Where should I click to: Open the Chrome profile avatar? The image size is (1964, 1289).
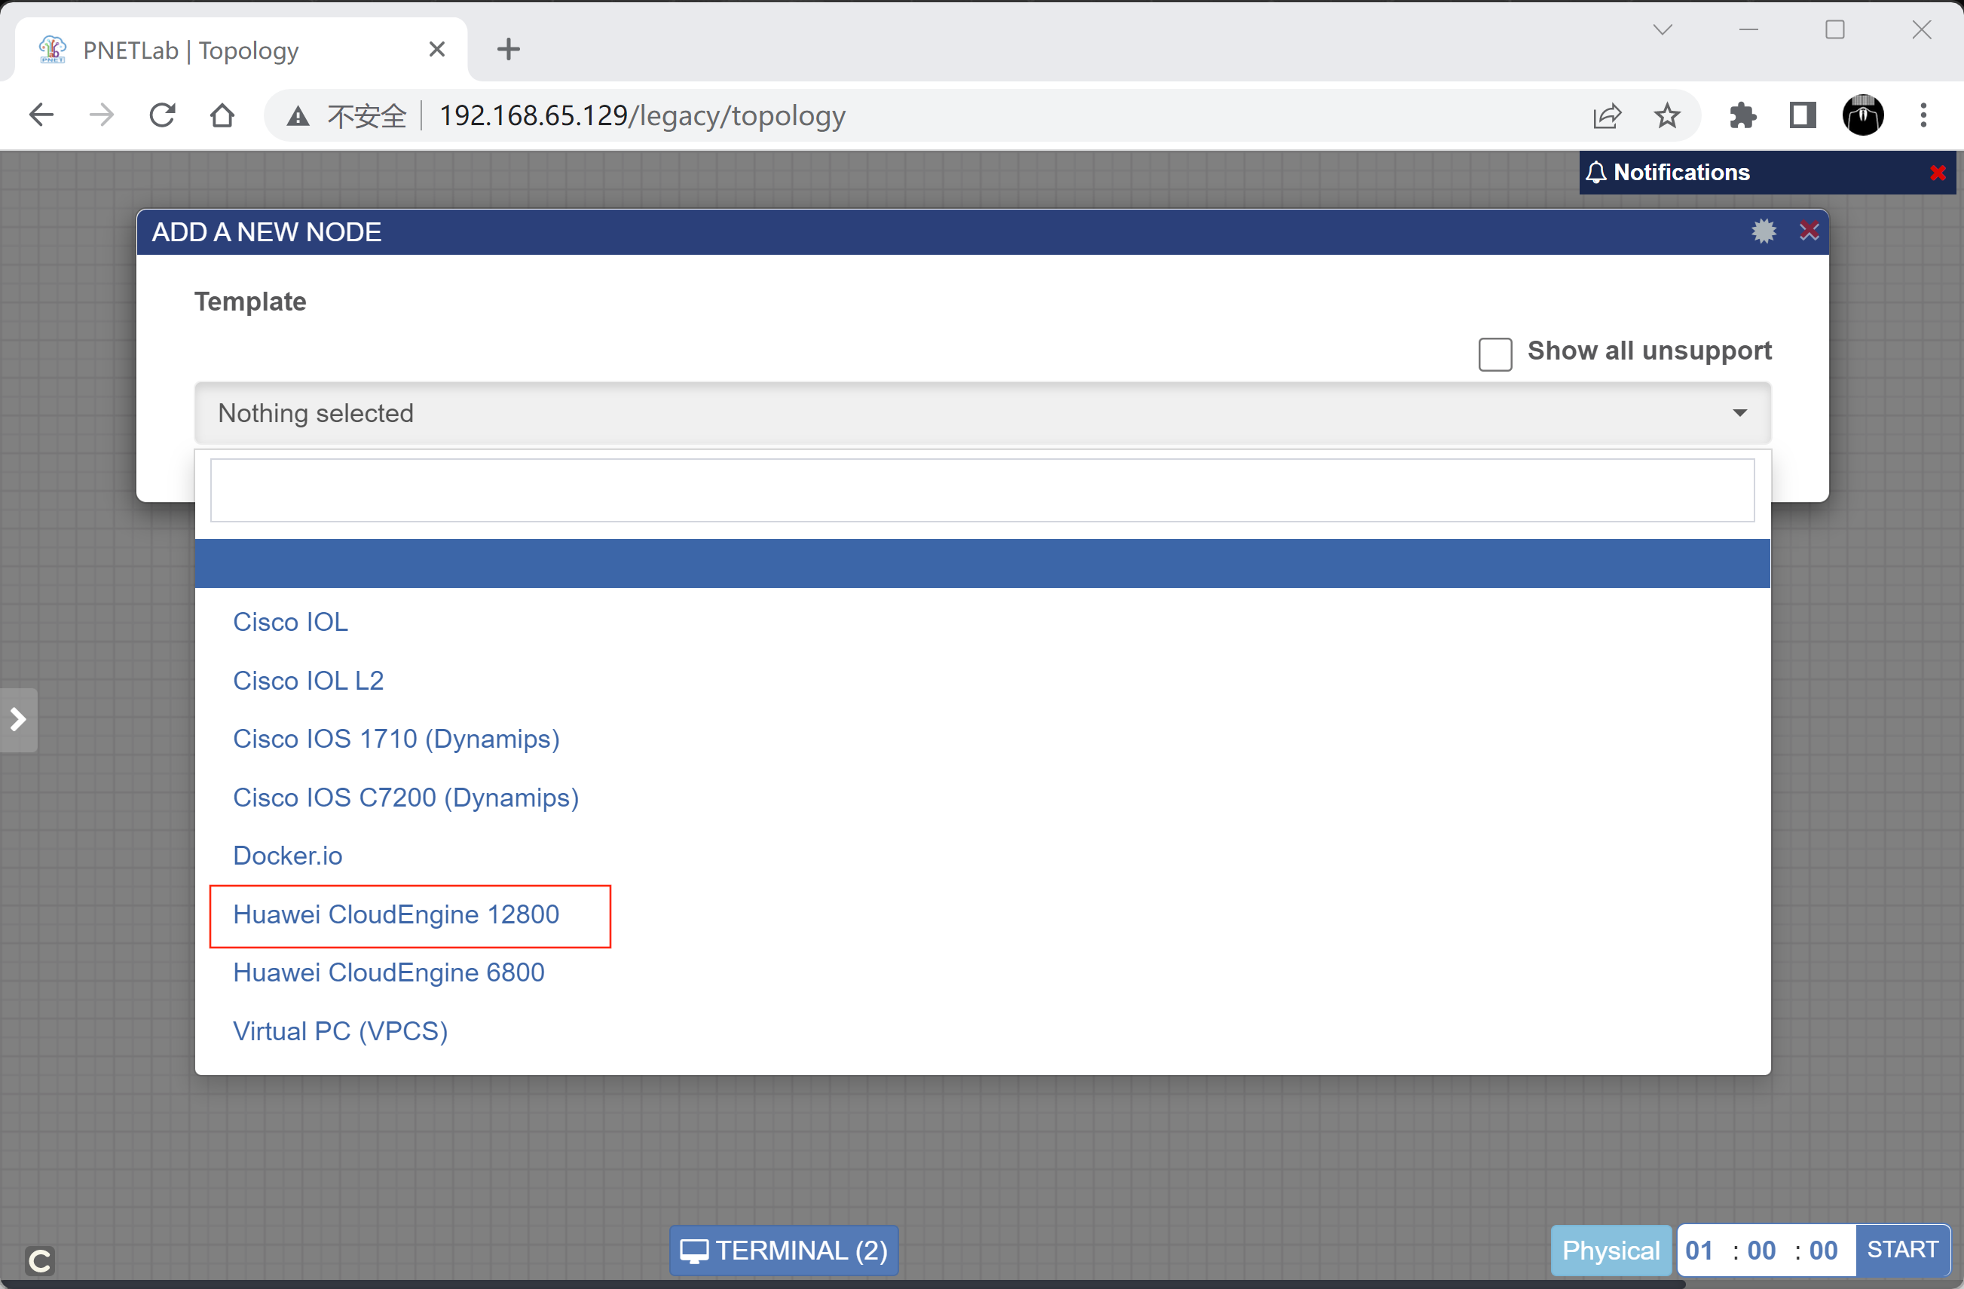pos(1862,115)
